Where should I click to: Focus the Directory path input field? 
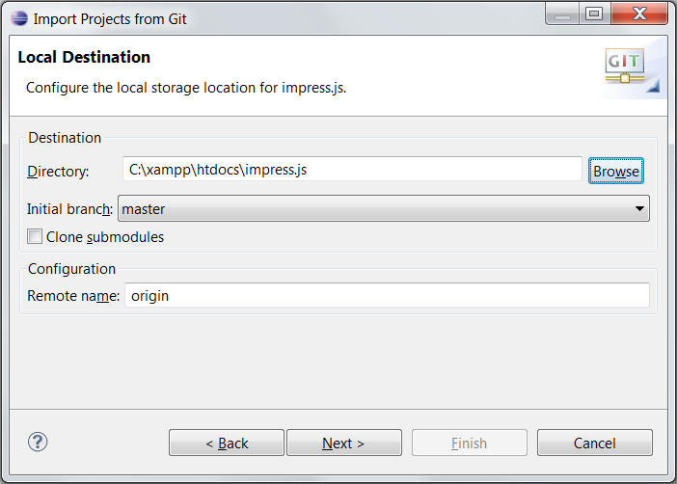pyautogui.click(x=352, y=170)
